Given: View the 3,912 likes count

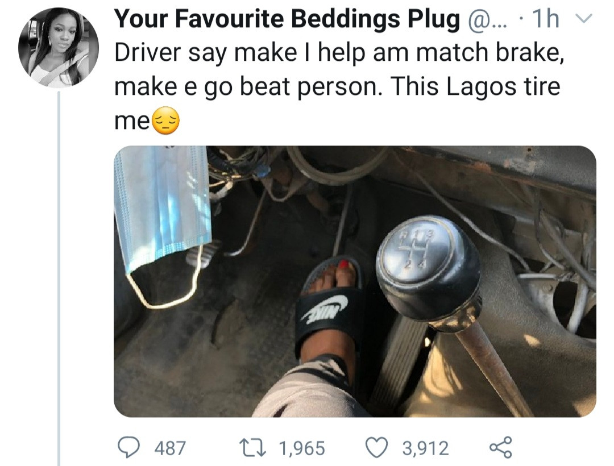Looking at the screenshot, I should 426,448.
